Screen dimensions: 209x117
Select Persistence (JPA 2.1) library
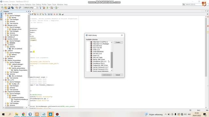100,61
